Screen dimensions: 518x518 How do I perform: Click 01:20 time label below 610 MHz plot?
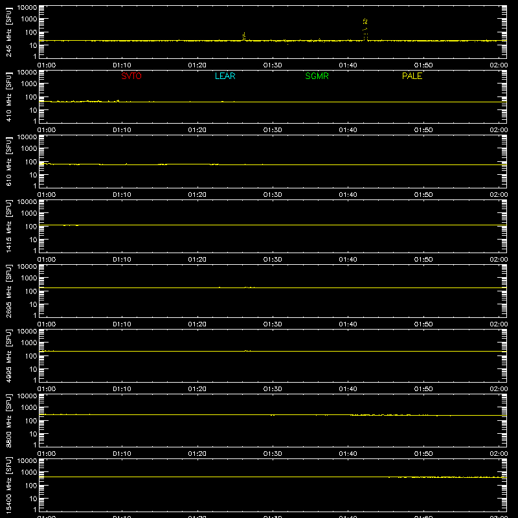[x=197, y=195]
